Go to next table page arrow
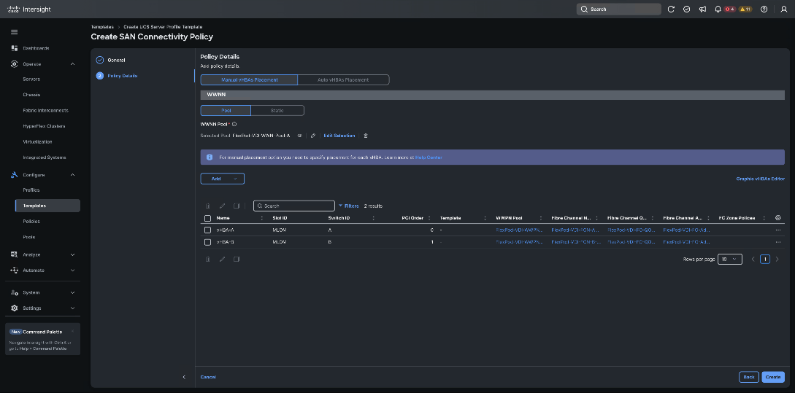This screenshot has width=795, height=393. point(777,260)
